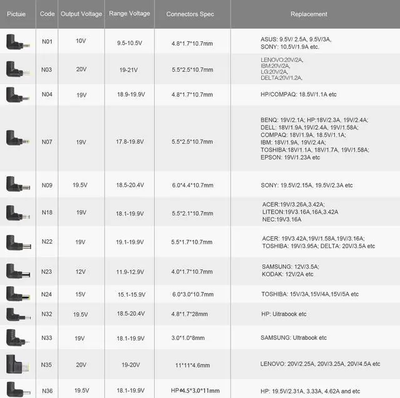Select the code cell "N01"
The width and height of the screenshot is (400, 398).
47,42
